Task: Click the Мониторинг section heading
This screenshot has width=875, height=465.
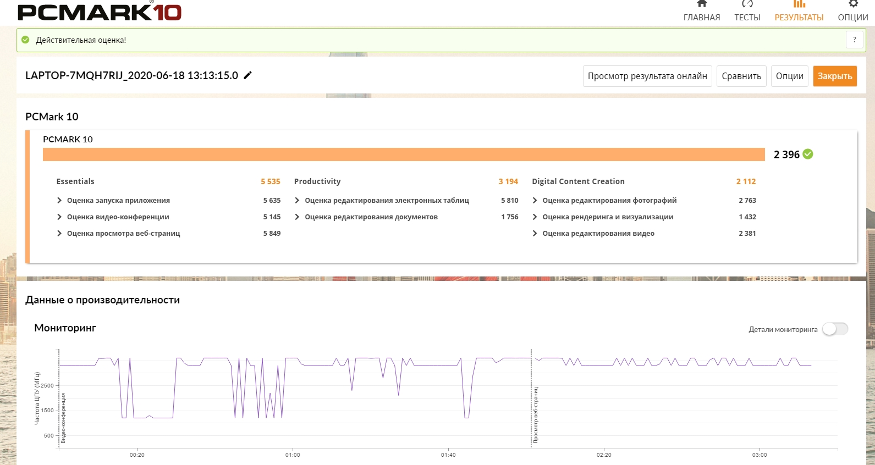Action: 65,328
